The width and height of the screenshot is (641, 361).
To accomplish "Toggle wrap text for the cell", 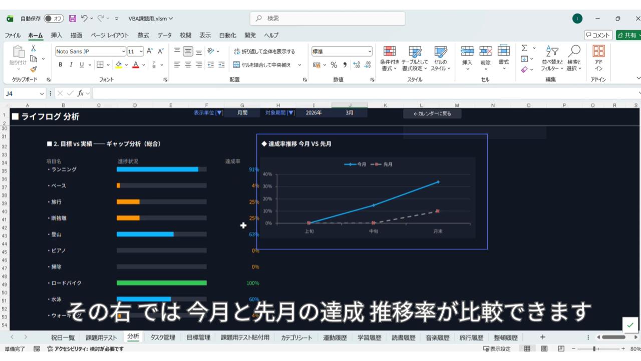I will click(x=264, y=51).
